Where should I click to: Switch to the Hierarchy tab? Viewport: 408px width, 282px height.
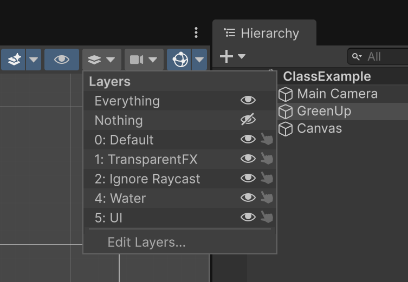264,33
